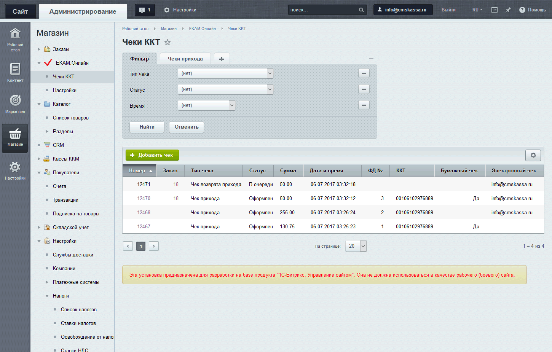The image size is (552, 352).
Task: Add a new filter tab with plus
Action: [222, 59]
